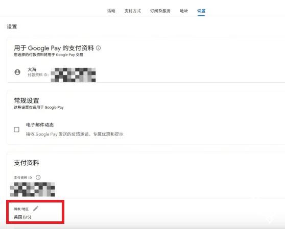Click the 国家/地区 label
This screenshot has width=285, height=229.
pos(21,209)
